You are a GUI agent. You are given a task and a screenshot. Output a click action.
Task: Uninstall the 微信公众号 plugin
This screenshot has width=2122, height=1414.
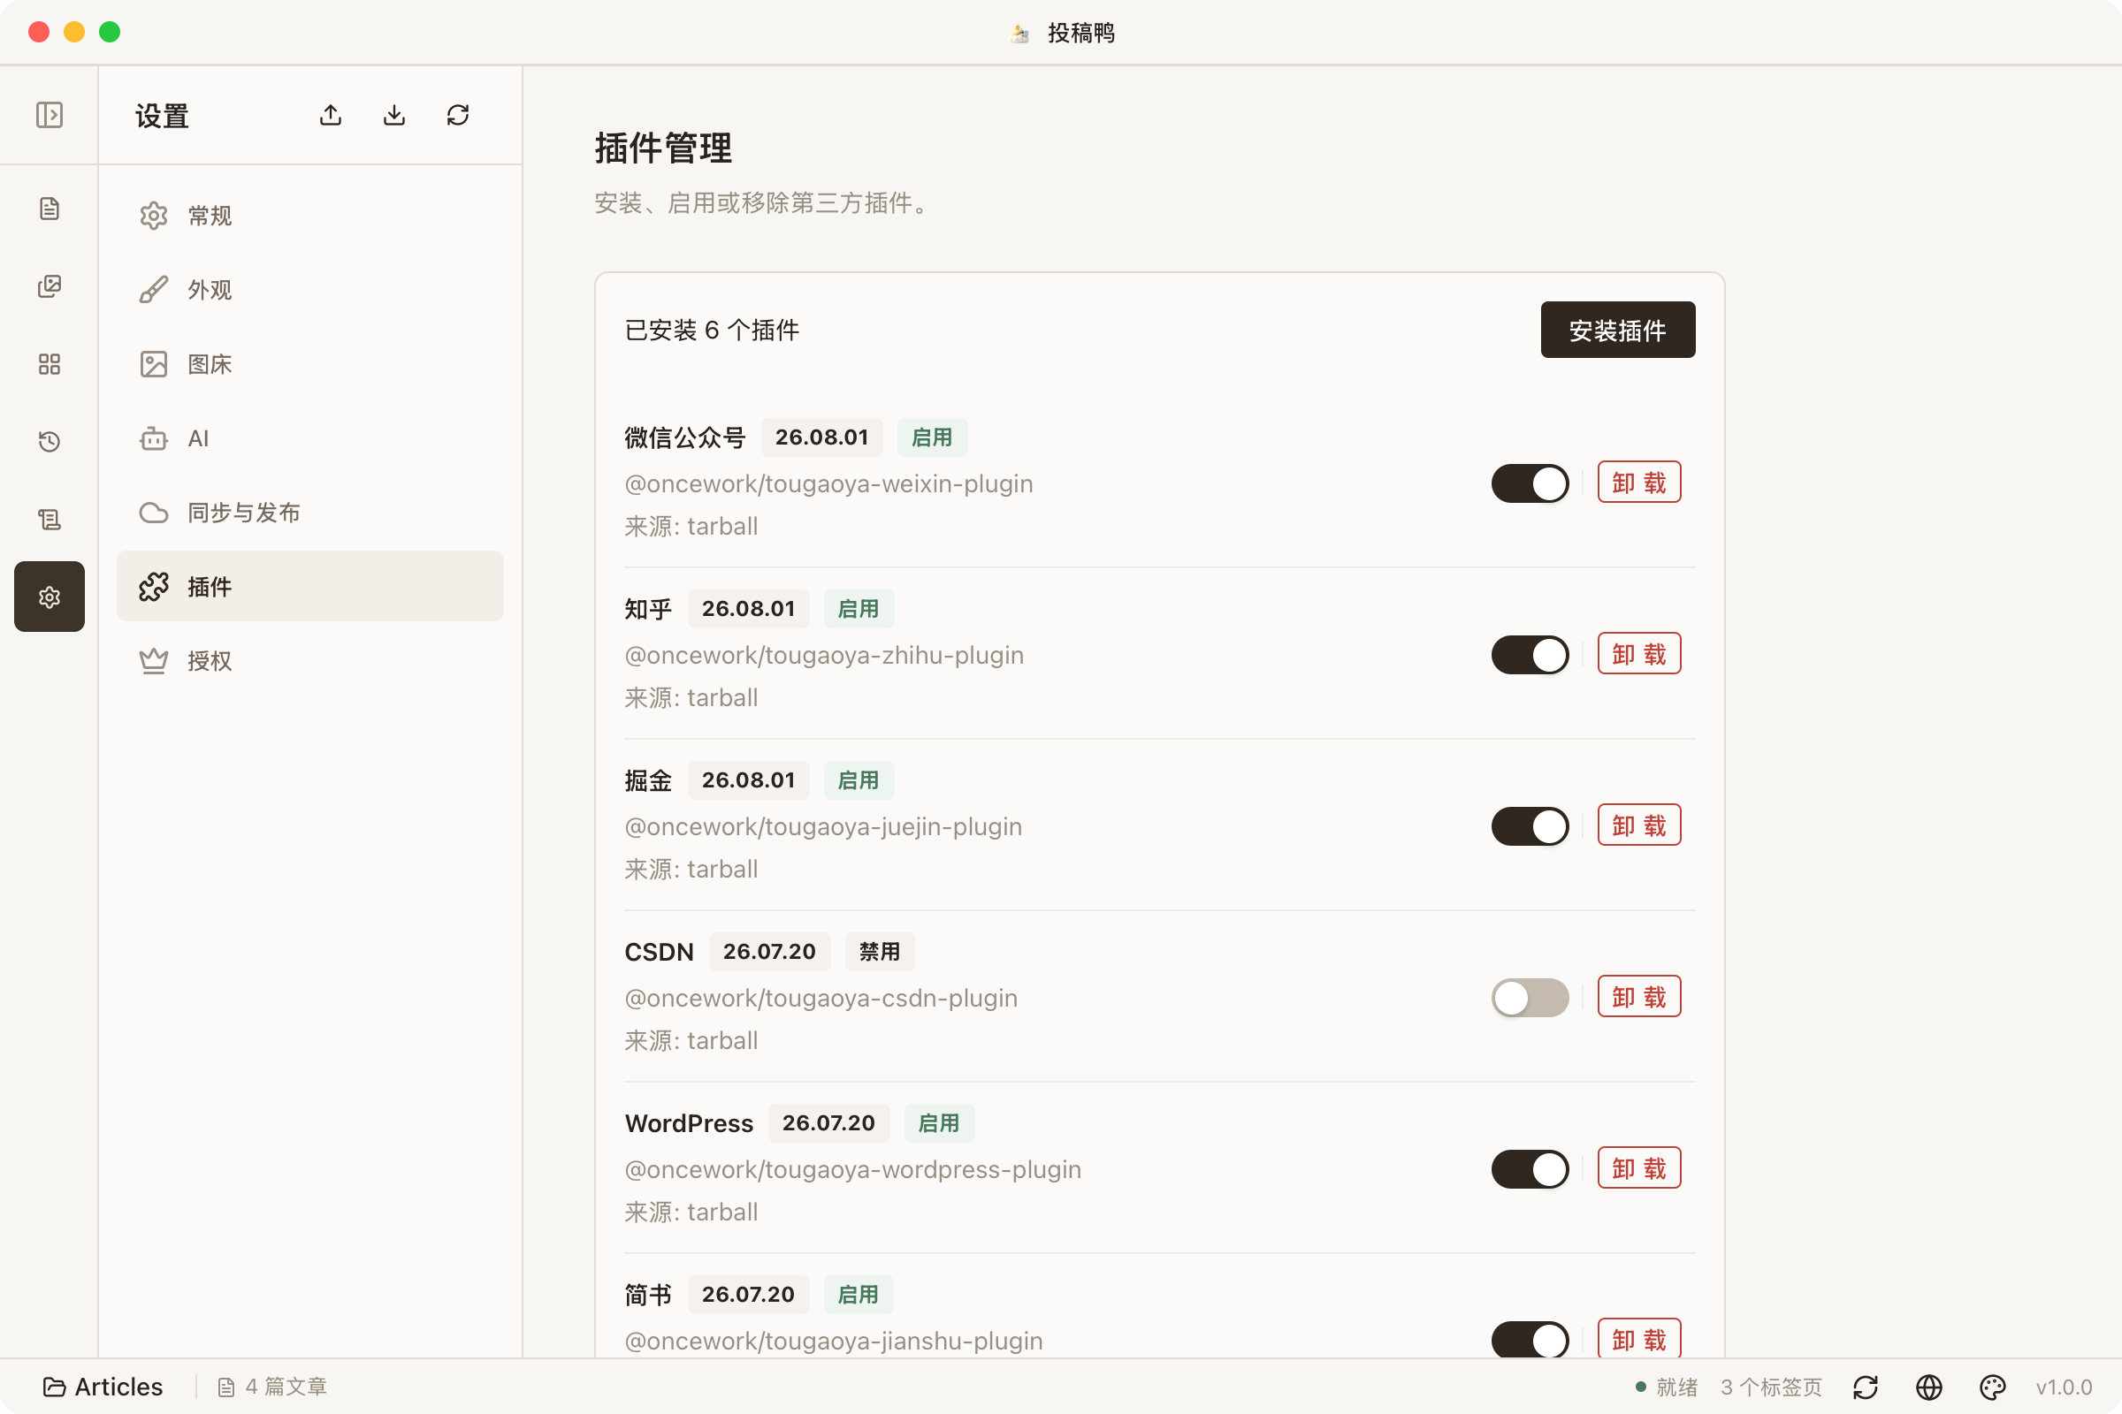point(1639,483)
